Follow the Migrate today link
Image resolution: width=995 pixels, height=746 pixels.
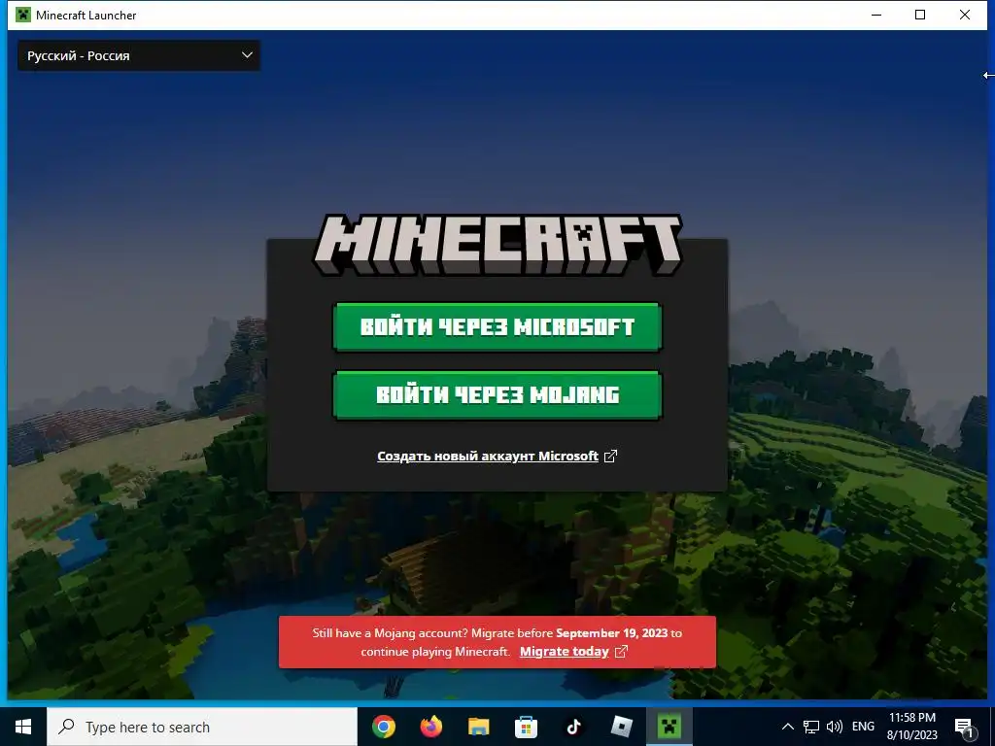click(565, 652)
